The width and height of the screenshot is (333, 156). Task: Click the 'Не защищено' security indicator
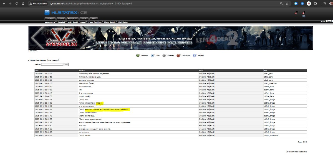click(38, 4)
